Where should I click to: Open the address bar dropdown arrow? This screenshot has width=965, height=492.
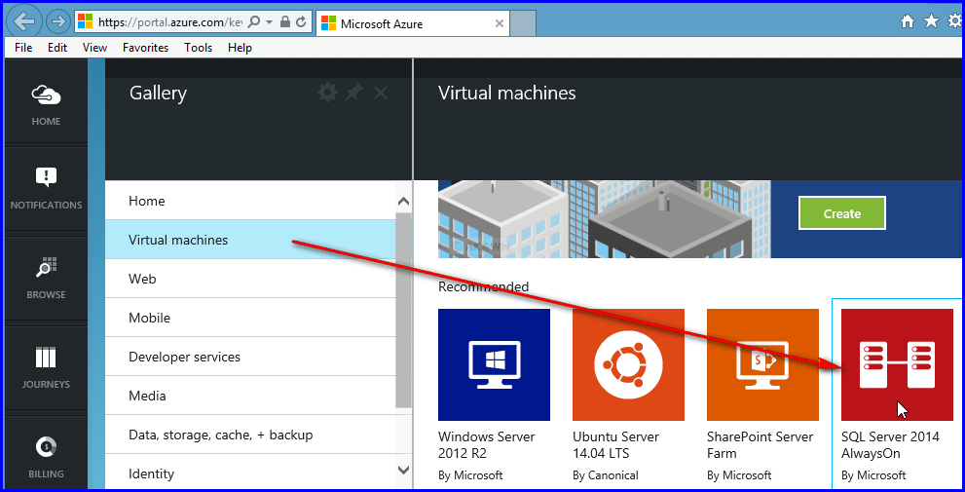pos(270,22)
